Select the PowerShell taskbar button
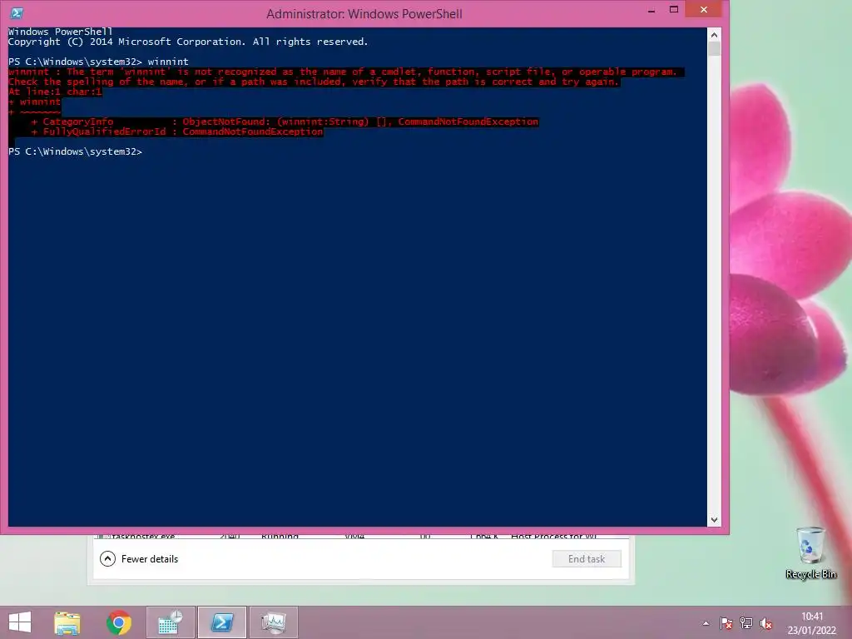This screenshot has width=852, height=639. coord(222,622)
